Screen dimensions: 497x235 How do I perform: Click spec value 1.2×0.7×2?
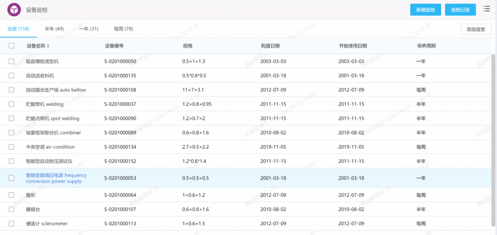[x=194, y=118]
